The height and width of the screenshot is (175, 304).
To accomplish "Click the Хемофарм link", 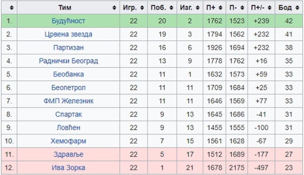I will coord(68,141).
